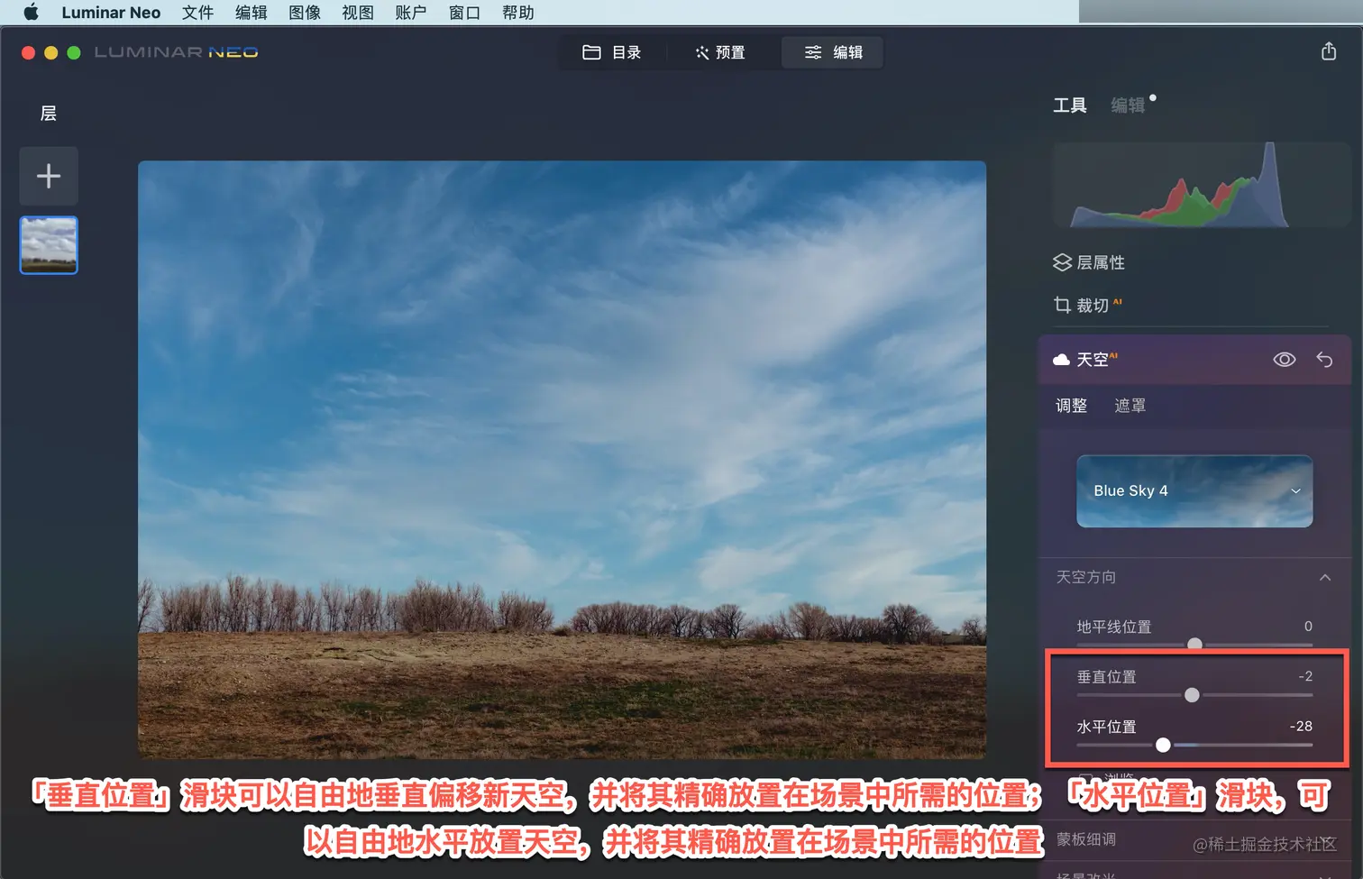Open the Apple menu
This screenshot has width=1363, height=879.
tap(31, 13)
